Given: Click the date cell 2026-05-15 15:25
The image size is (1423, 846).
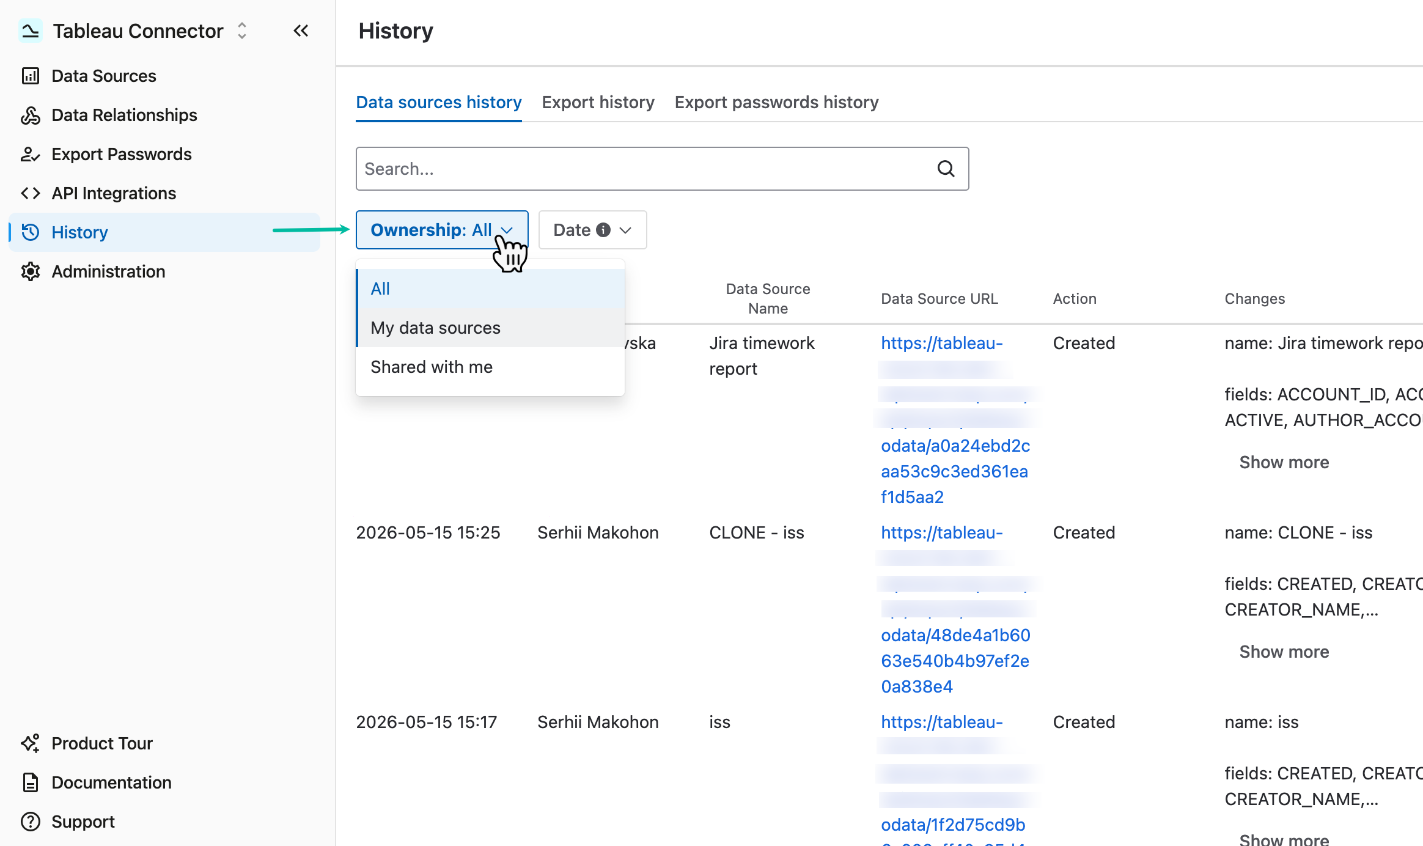Looking at the screenshot, I should [428, 532].
